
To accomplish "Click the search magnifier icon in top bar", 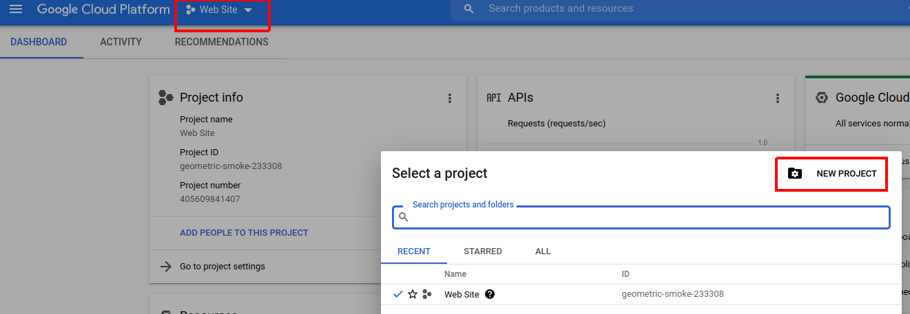I will 469,10.
